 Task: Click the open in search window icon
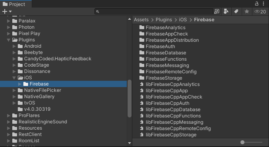point(216,11)
